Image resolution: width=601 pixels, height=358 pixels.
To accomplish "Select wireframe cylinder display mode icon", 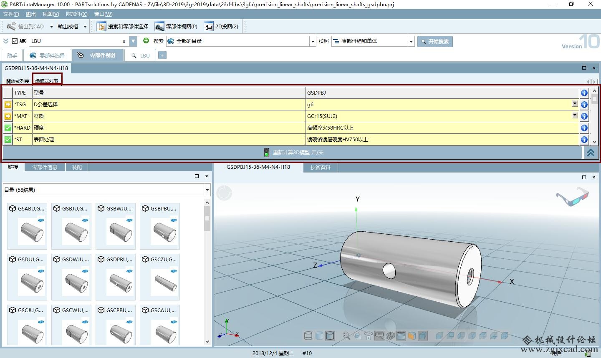I will pyautogui.click(x=308, y=336).
